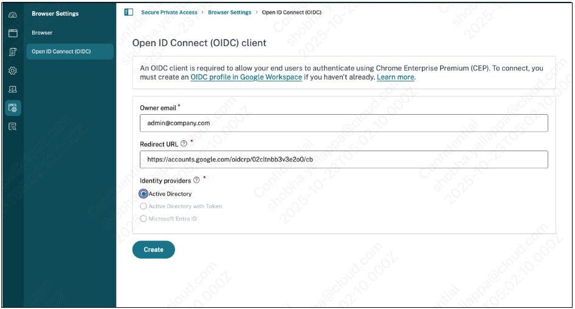
Task: Select the highlighted browser globe icon in sidebar
Action: pyautogui.click(x=13, y=108)
